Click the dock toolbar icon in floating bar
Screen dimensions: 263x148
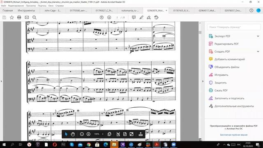point(141,134)
